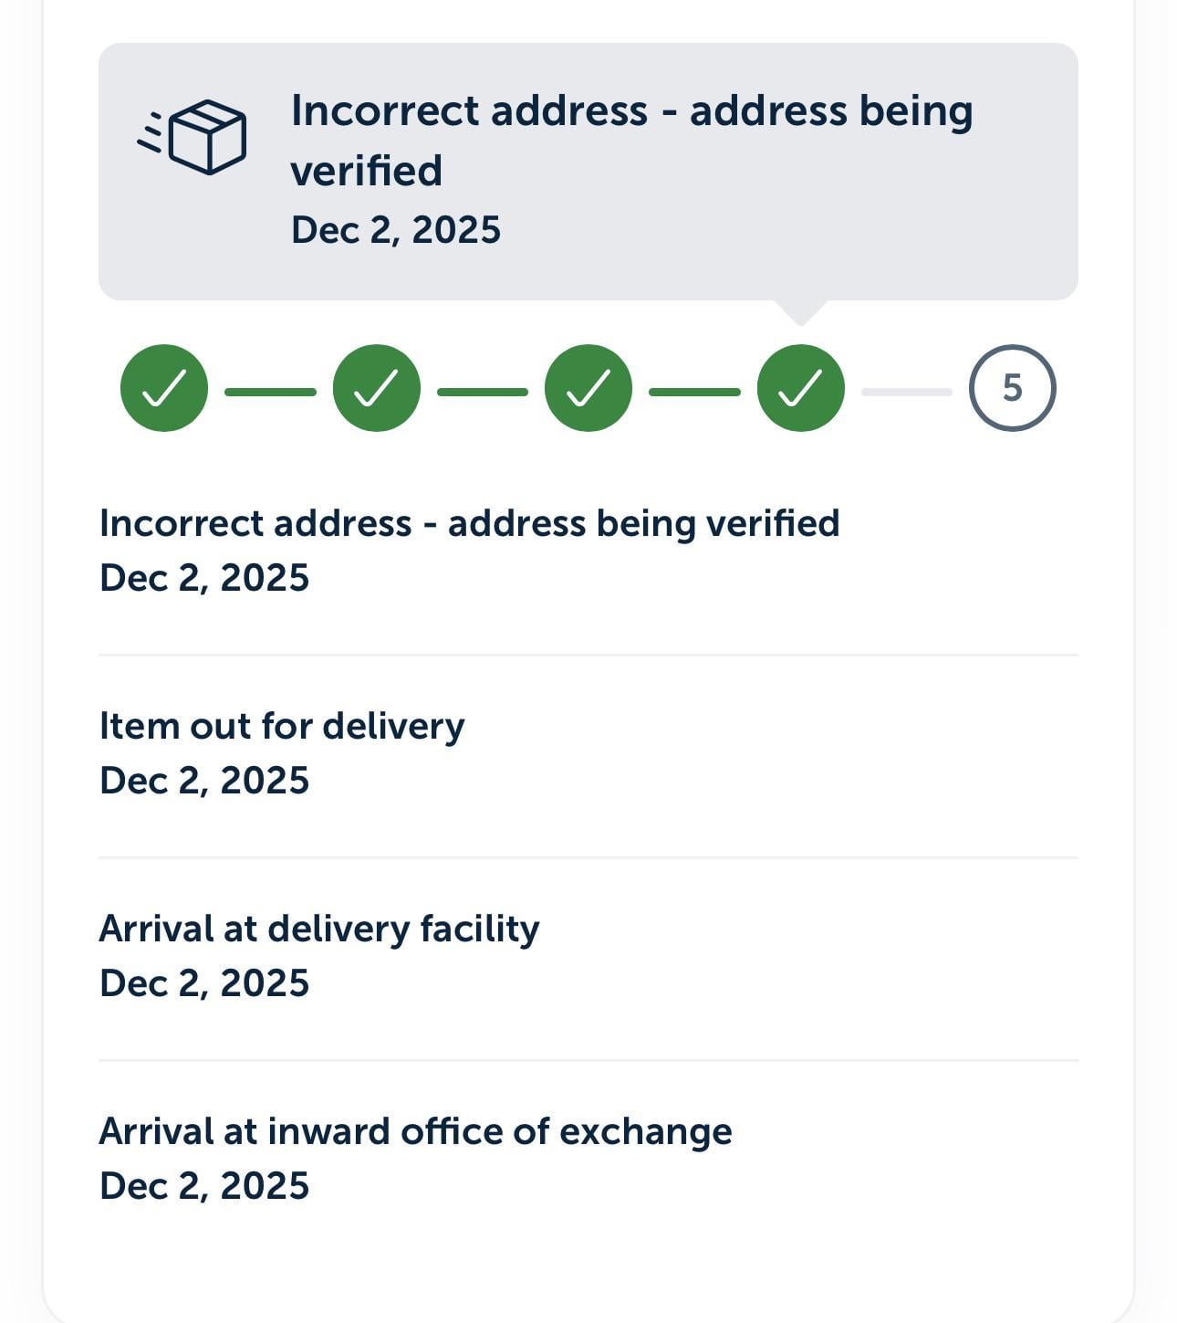
Task: Click the Dec 2, 2025 date inside the gray banner
Action: tap(395, 230)
